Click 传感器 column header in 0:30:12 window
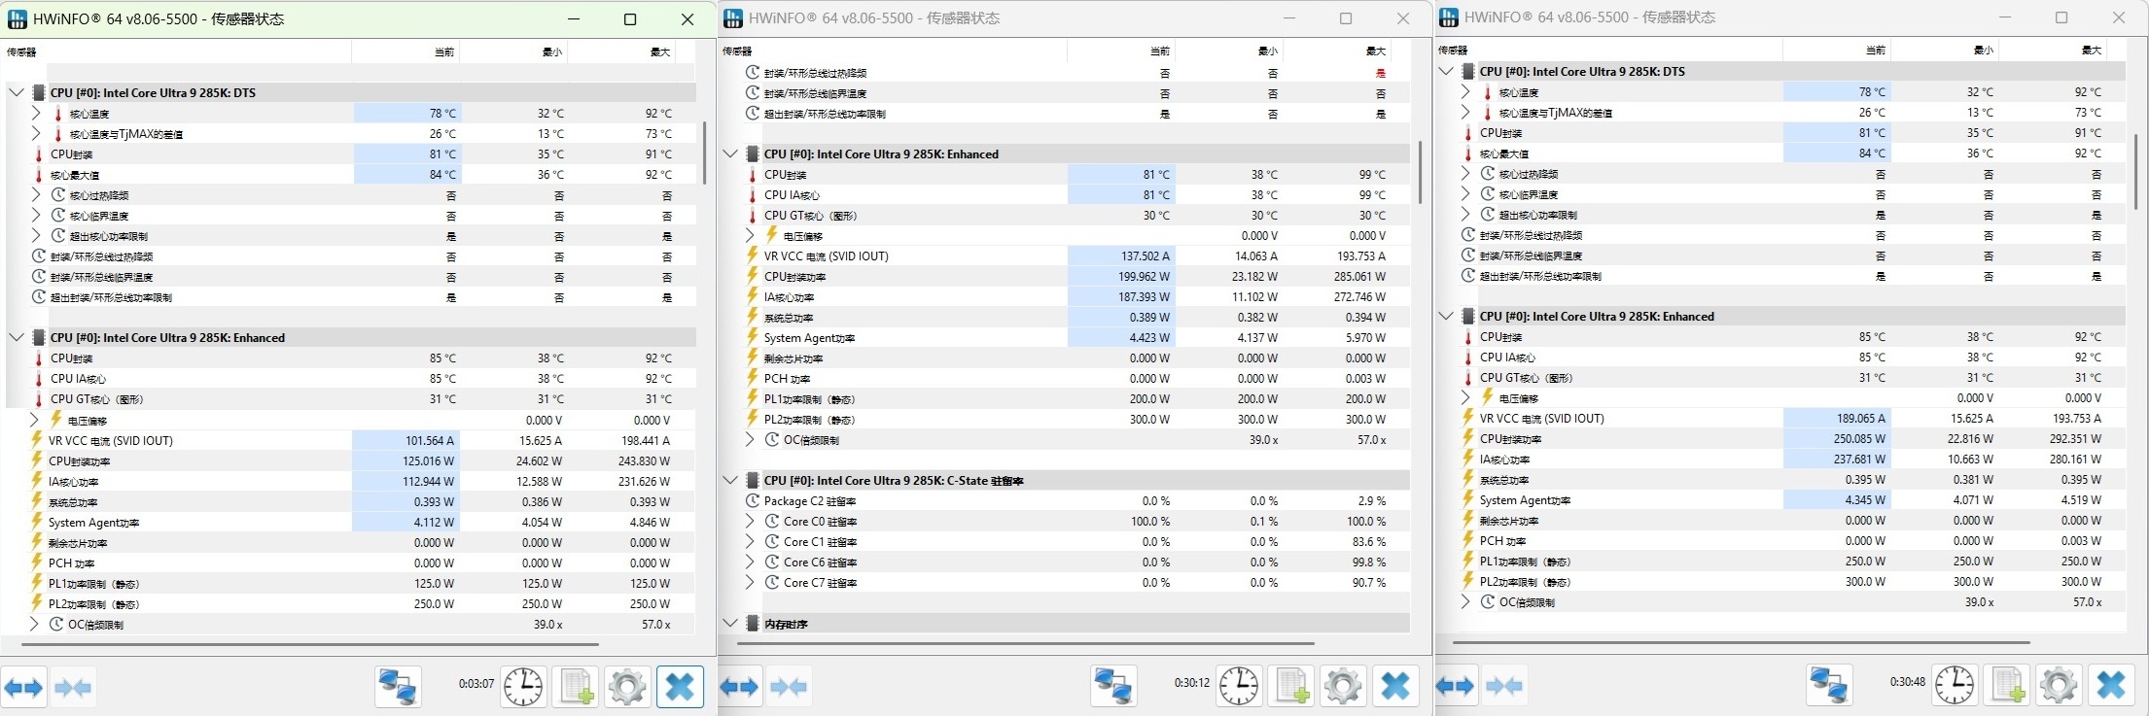Viewport: 2149px width, 716px height. coord(893,51)
